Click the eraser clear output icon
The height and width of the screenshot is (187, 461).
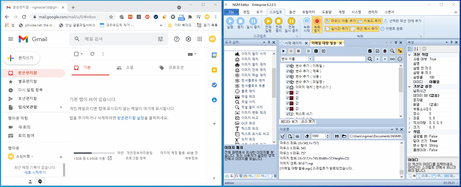tap(307, 136)
